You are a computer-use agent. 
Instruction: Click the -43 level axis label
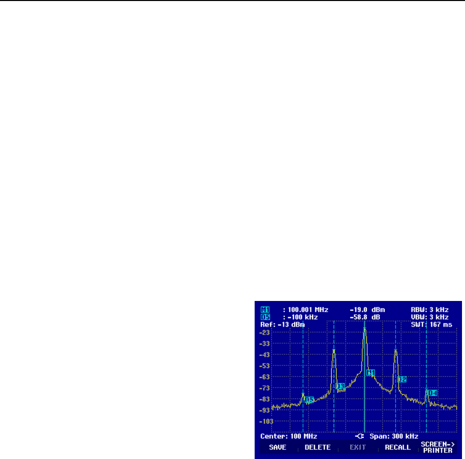[x=265, y=355]
